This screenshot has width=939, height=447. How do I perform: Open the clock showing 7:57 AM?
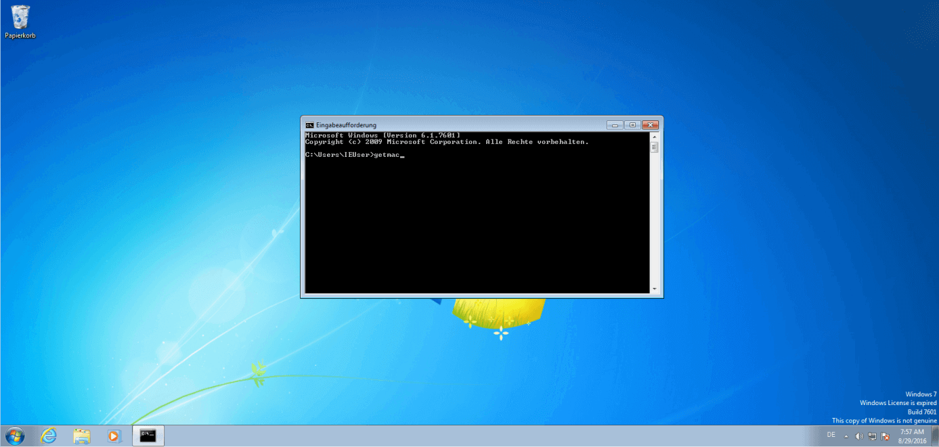pyautogui.click(x=912, y=436)
